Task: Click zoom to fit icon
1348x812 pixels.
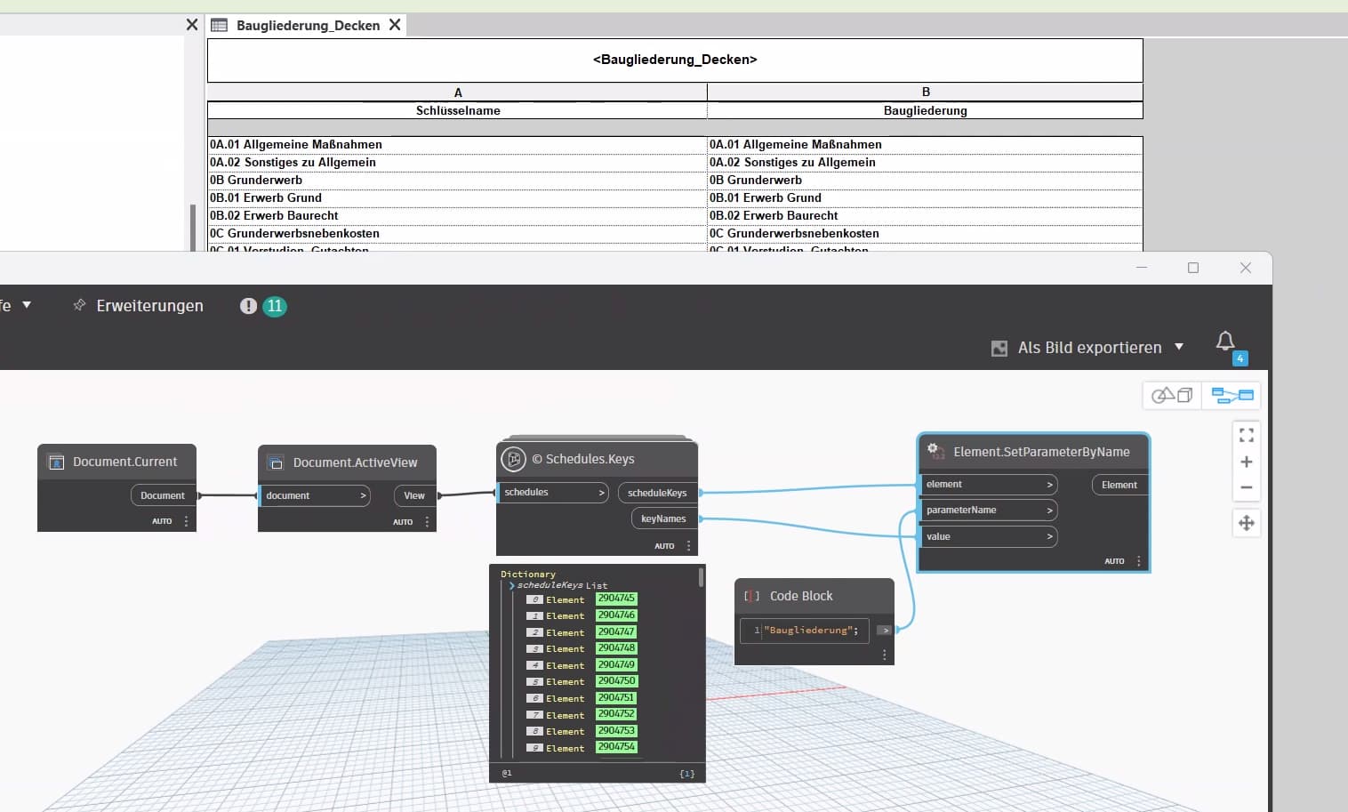Action: [1247, 435]
